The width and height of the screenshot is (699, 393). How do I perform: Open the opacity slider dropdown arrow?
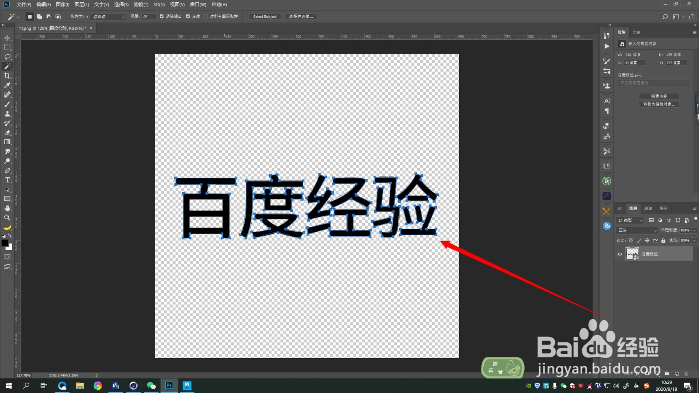(x=694, y=230)
